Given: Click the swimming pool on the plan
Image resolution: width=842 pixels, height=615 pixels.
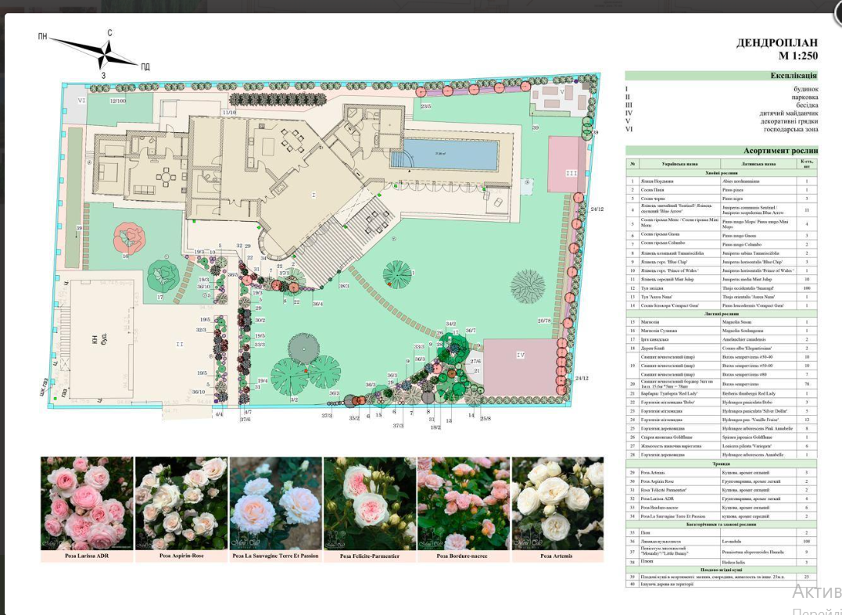Looking at the screenshot, I should 450,155.
